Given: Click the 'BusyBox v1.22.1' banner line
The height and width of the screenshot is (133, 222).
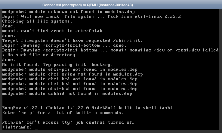Looking at the screenshot, I should pyautogui.click(x=87, y=108).
